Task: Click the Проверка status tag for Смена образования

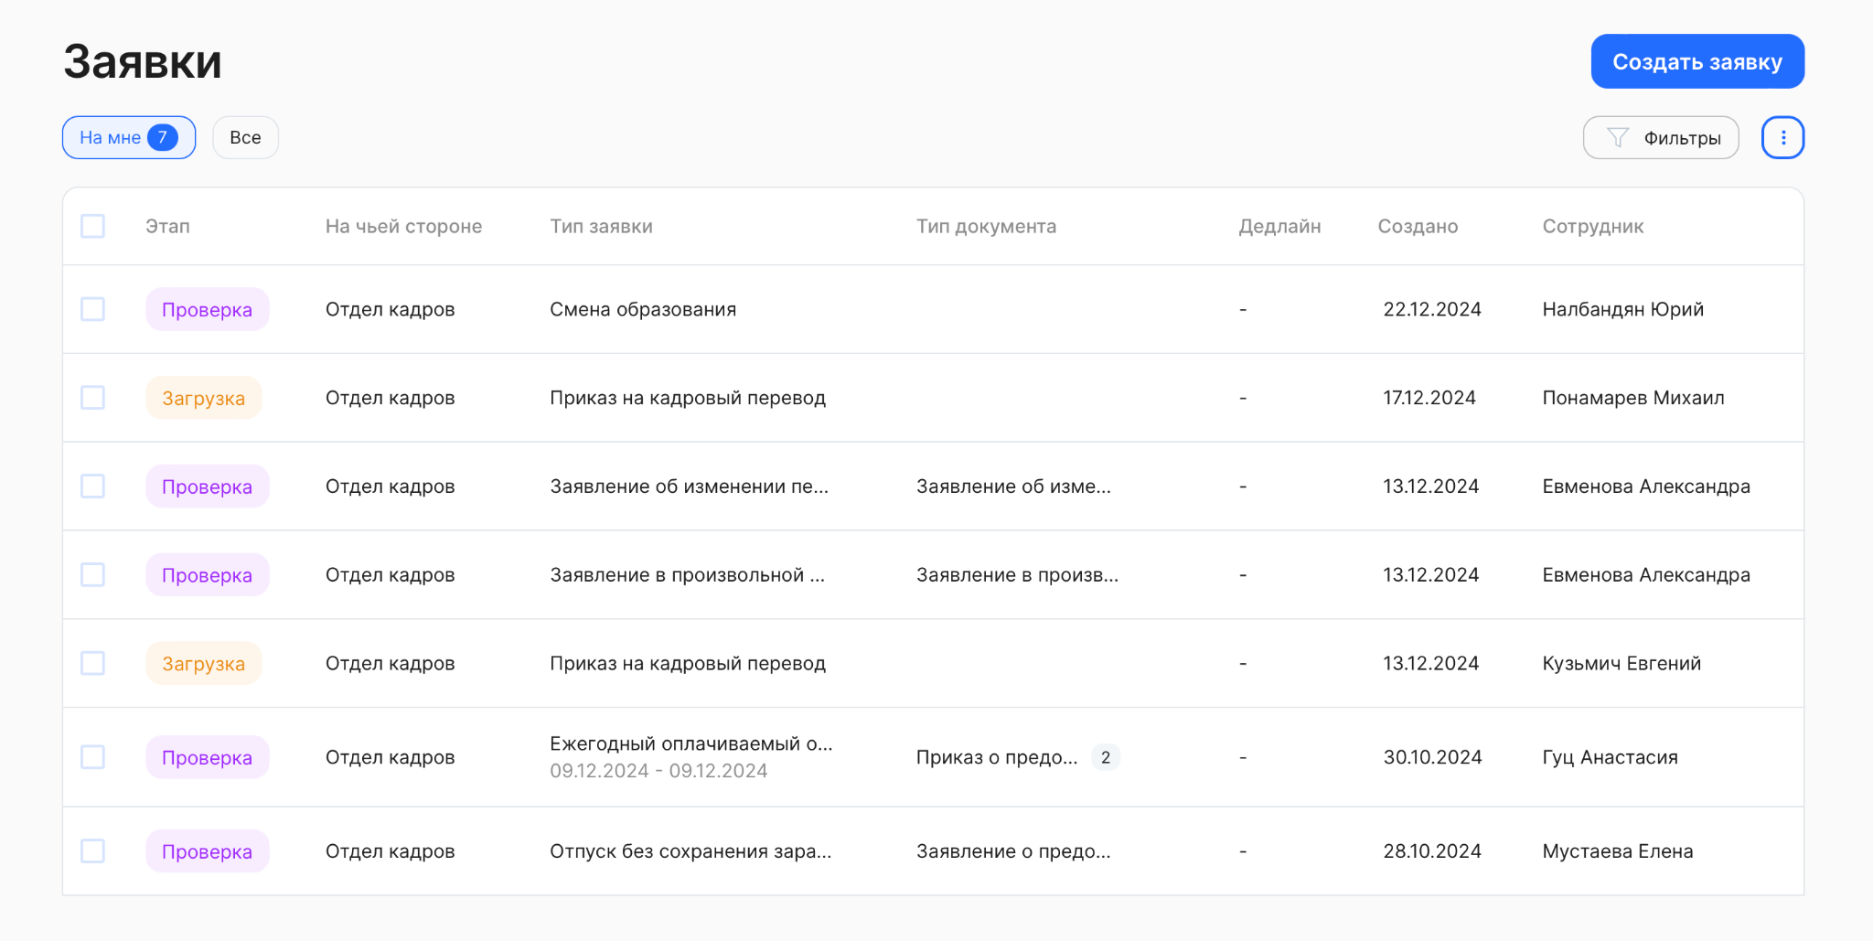Action: pos(207,309)
